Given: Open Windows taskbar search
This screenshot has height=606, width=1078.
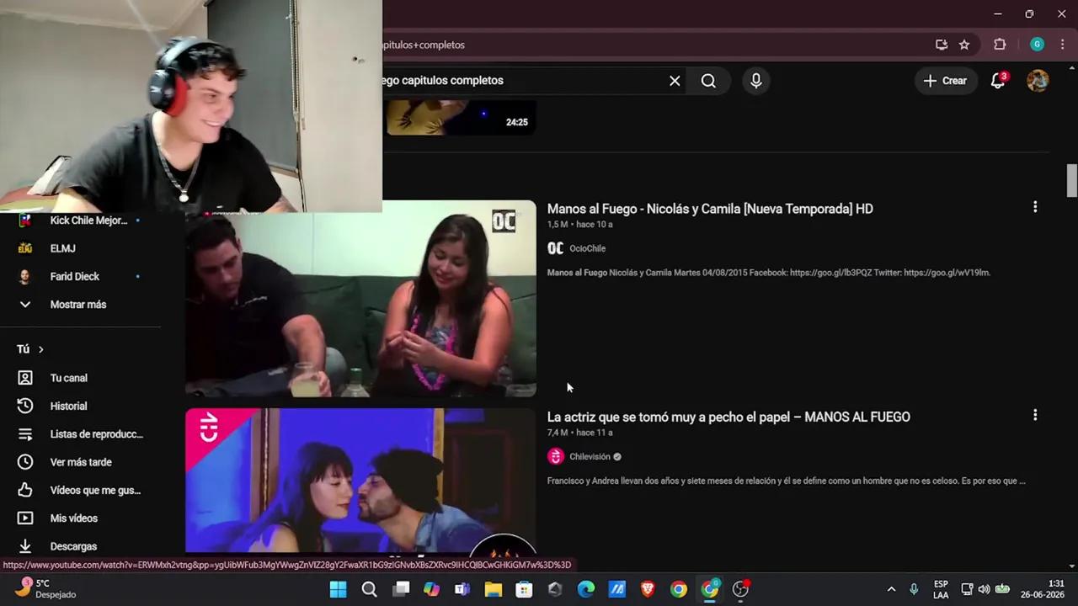Looking at the screenshot, I should pos(369,589).
